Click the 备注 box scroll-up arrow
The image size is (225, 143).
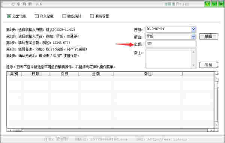pos(193,52)
